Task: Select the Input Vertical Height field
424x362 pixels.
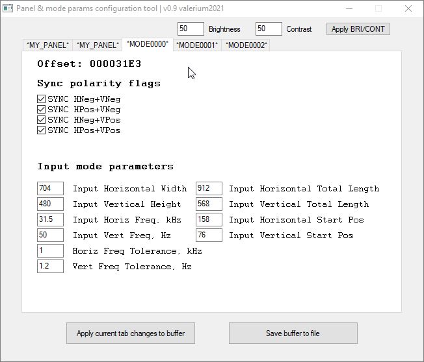Action: click(51, 204)
